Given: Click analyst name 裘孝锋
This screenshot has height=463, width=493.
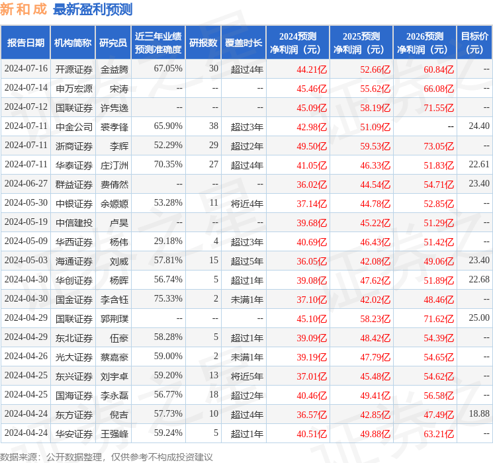Looking at the screenshot, I should pos(114,127).
